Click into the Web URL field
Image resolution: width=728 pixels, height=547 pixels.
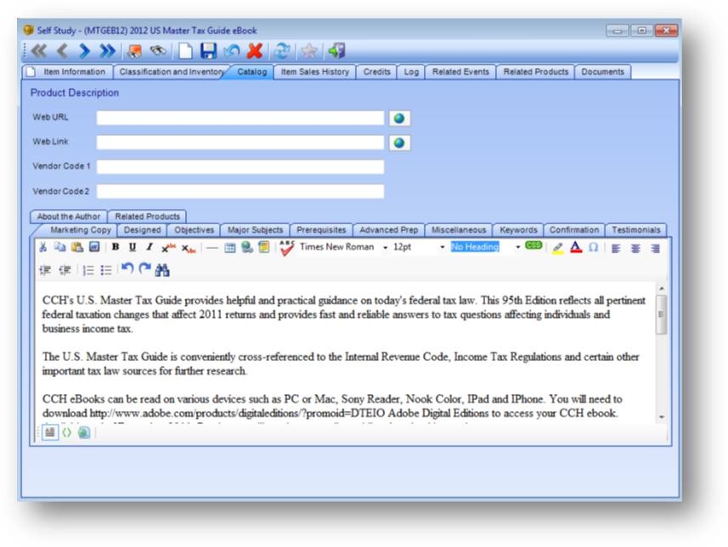coord(240,118)
